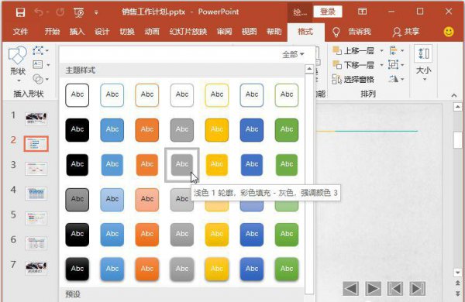Start slideshow from beginning icon

78,12
